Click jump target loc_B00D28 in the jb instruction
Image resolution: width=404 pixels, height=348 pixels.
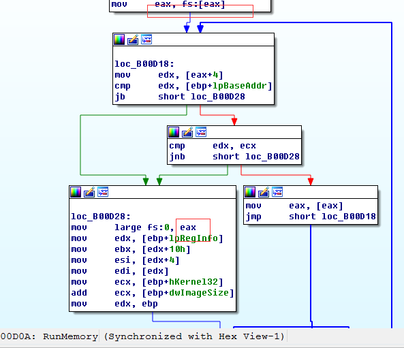point(218,97)
